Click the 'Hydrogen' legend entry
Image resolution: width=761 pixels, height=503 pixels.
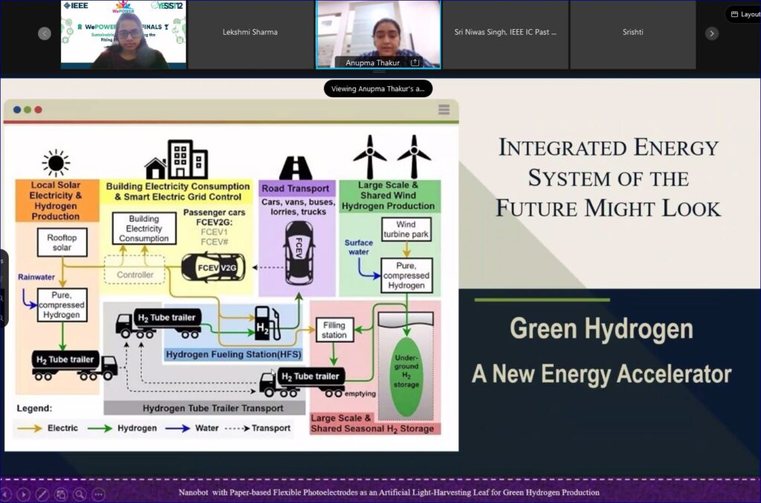point(123,428)
